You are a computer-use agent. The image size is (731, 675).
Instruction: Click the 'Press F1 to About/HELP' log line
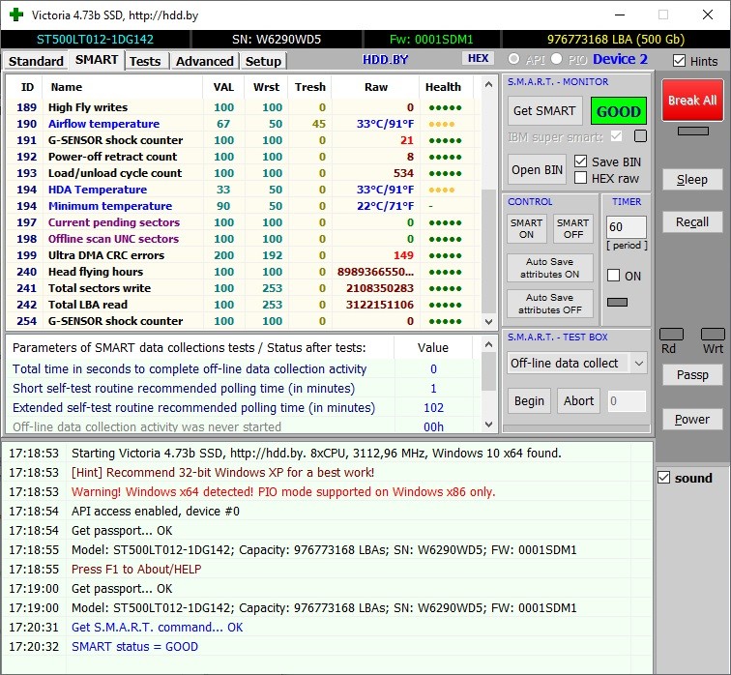[x=136, y=570]
